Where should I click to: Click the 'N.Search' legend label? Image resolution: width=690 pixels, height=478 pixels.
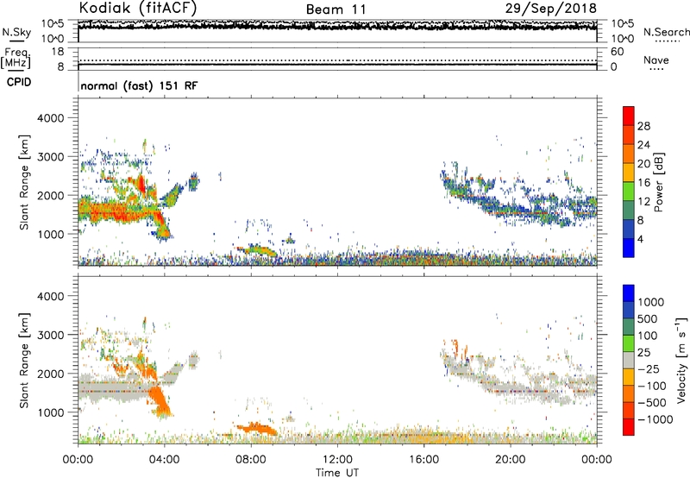(x=666, y=32)
